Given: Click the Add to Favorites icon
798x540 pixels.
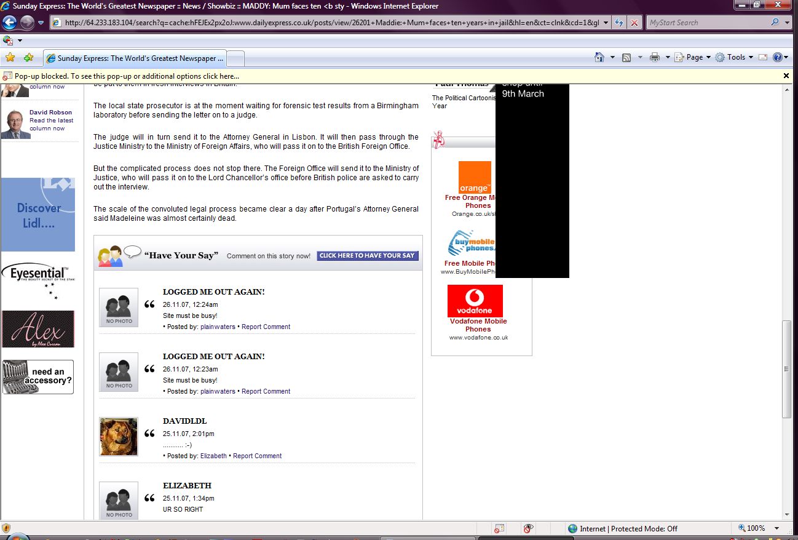Looking at the screenshot, I should tap(28, 58).
